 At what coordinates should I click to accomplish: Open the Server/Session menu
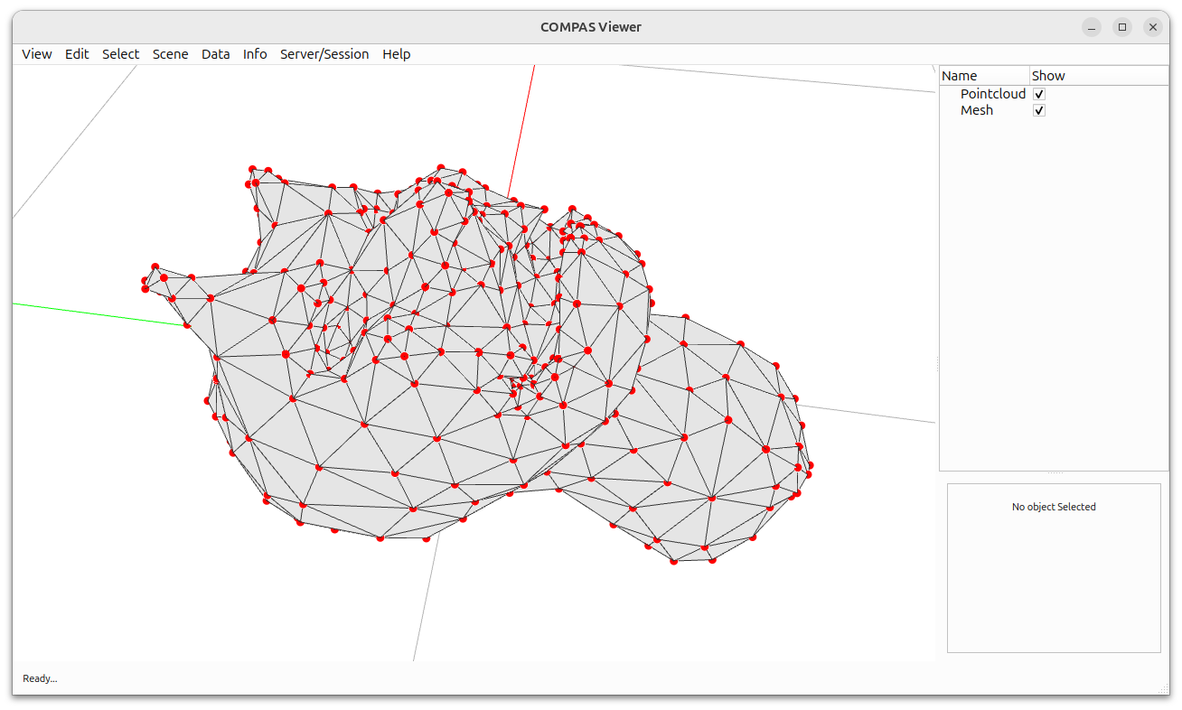[x=324, y=54]
